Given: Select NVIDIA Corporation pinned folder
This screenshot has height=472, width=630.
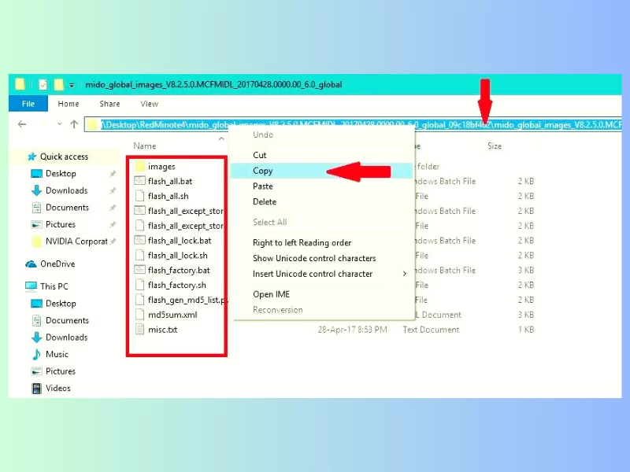Looking at the screenshot, I should click(76, 242).
